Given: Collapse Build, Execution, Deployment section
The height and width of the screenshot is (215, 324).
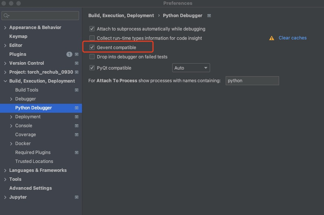Looking at the screenshot, I should coord(5,81).
